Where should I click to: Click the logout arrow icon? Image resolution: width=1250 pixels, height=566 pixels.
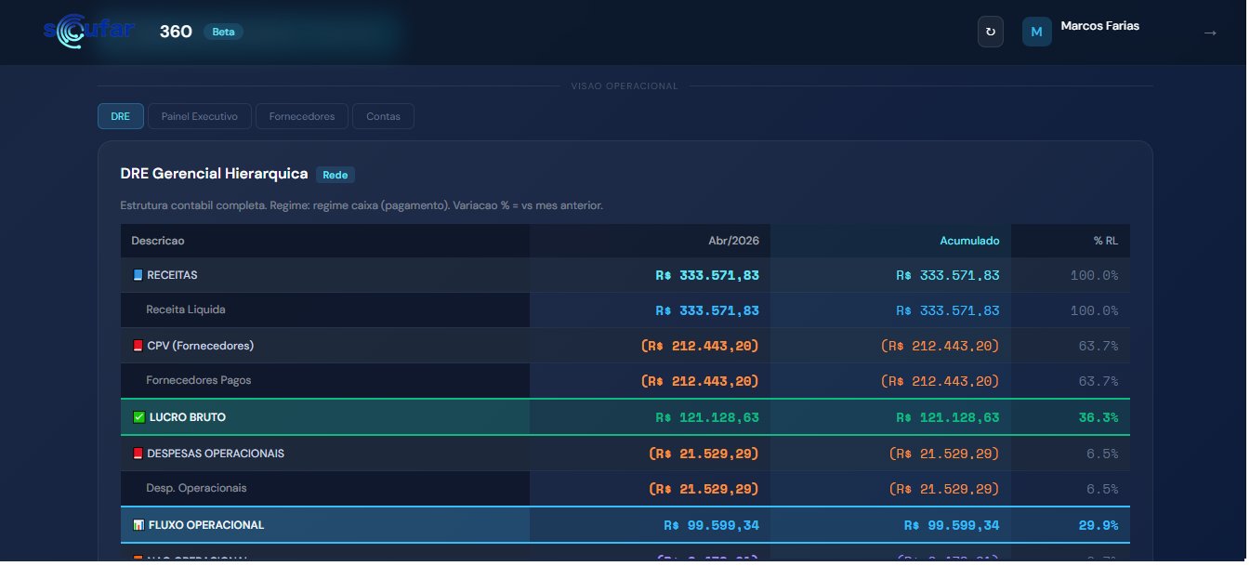[1210, 33]
